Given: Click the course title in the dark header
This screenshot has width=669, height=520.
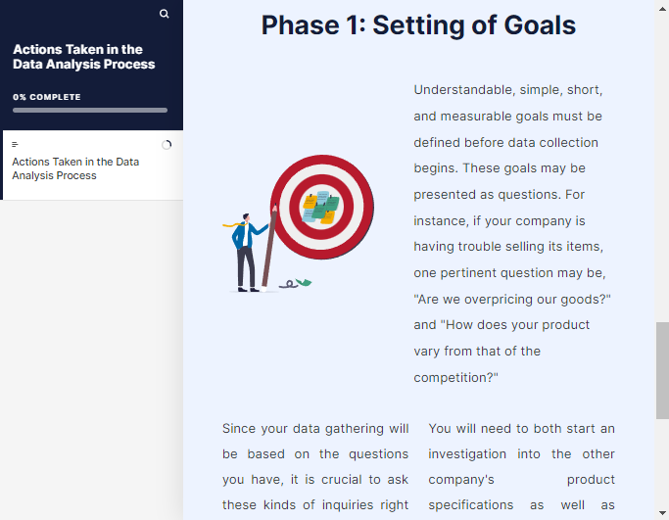Looking at the screenshot, I should 83,57.
